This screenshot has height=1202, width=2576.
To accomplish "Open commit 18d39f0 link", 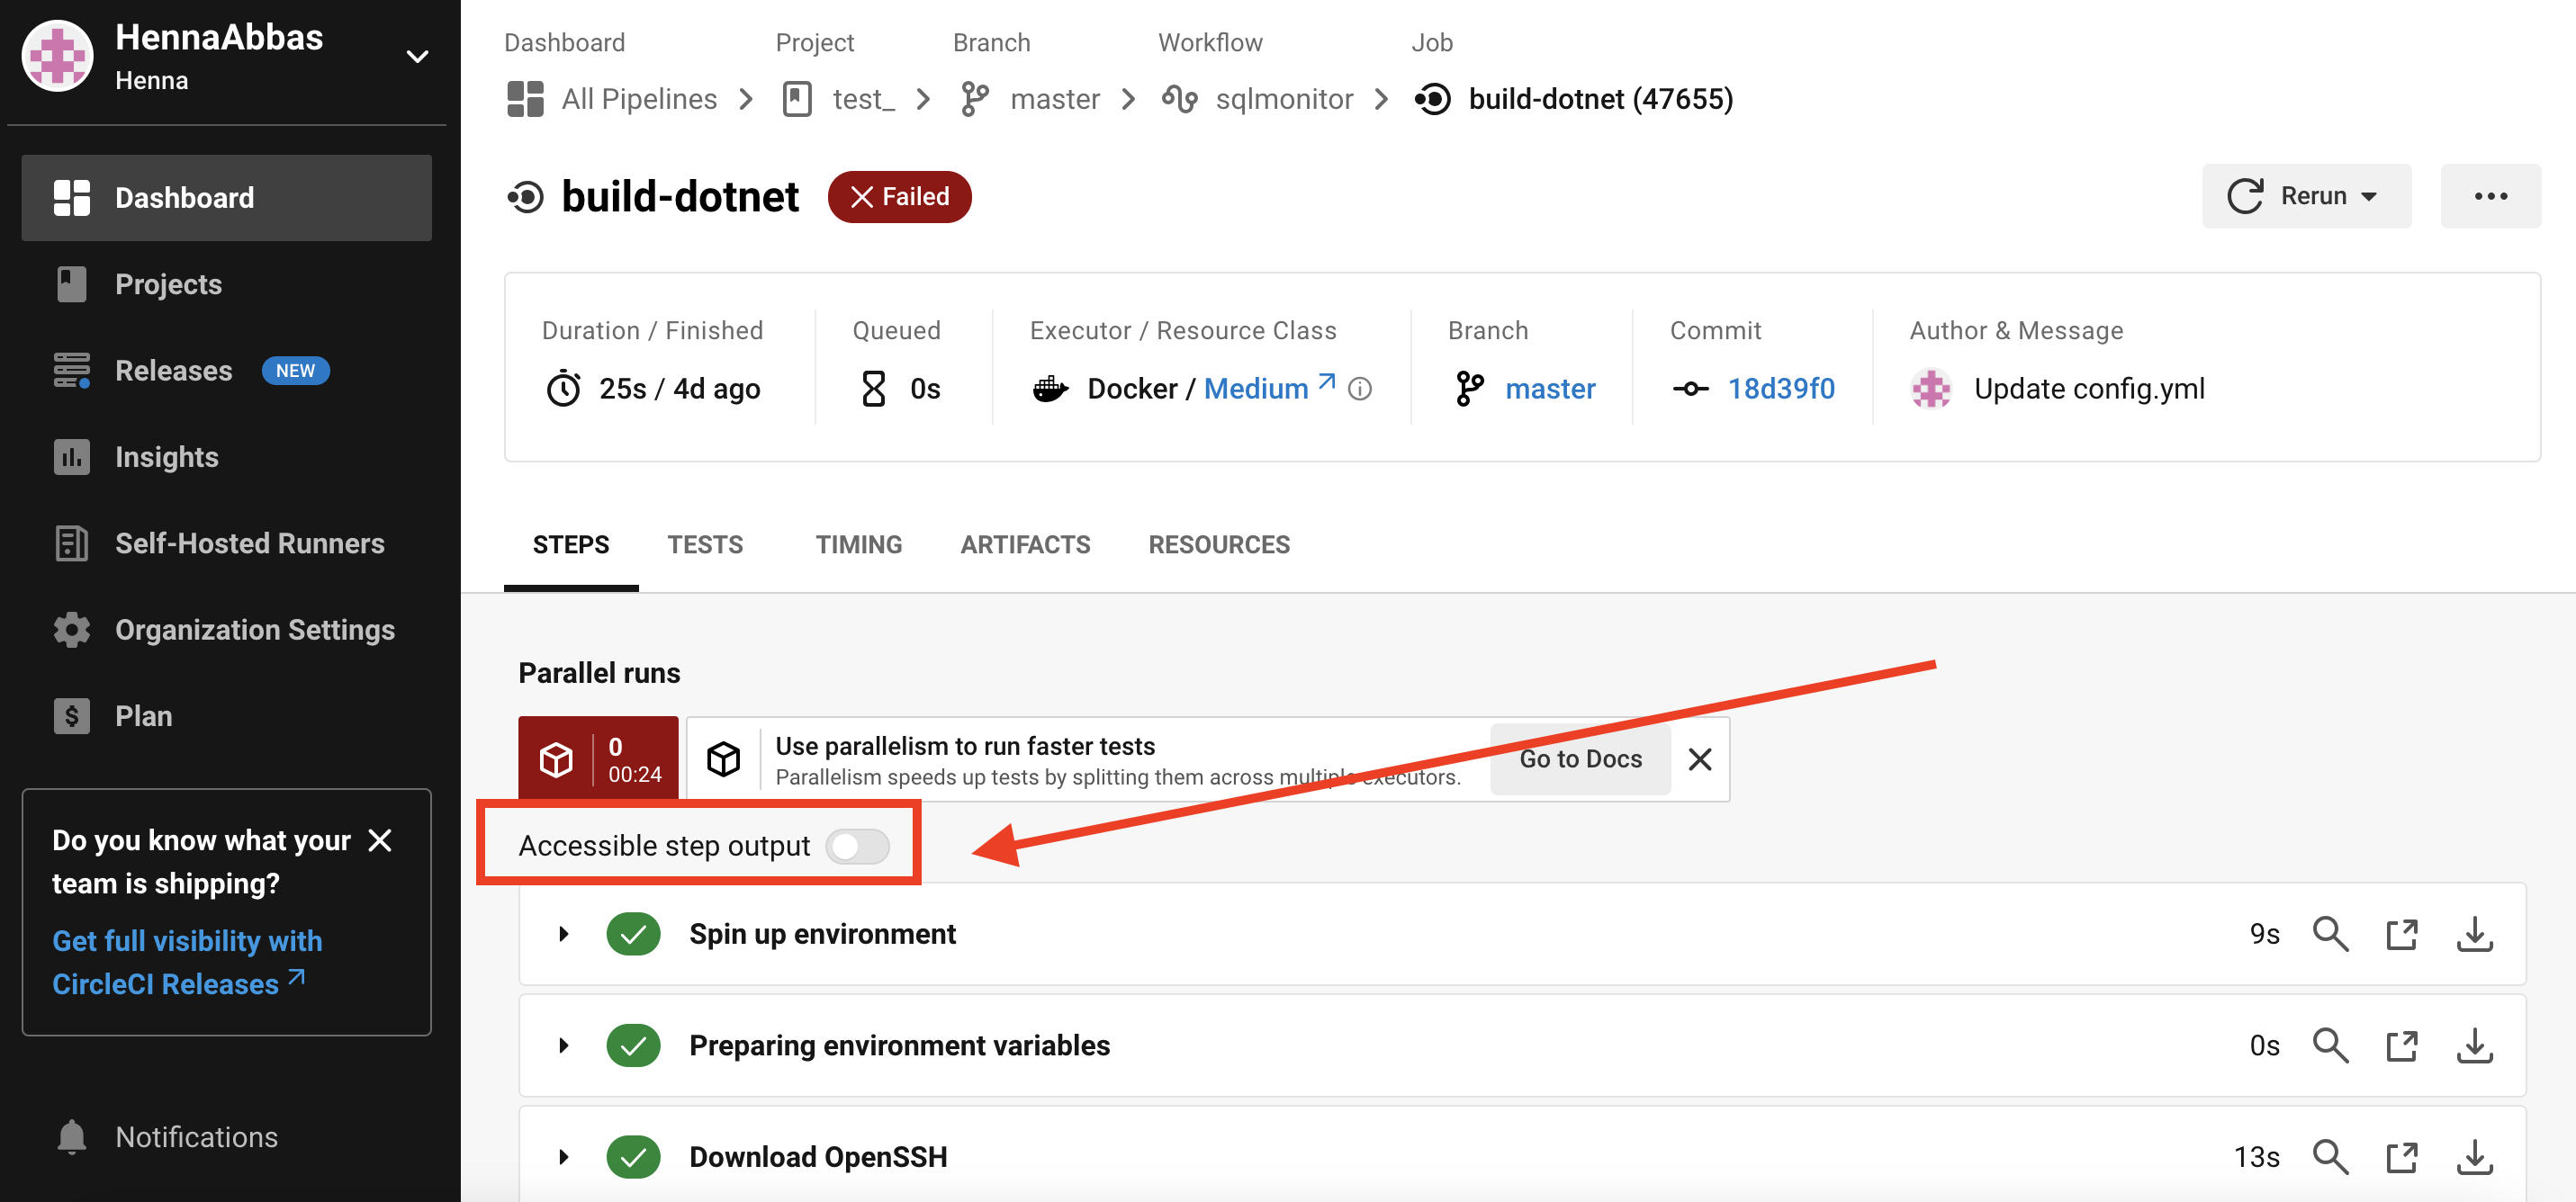I will (x=1781, y=389).
